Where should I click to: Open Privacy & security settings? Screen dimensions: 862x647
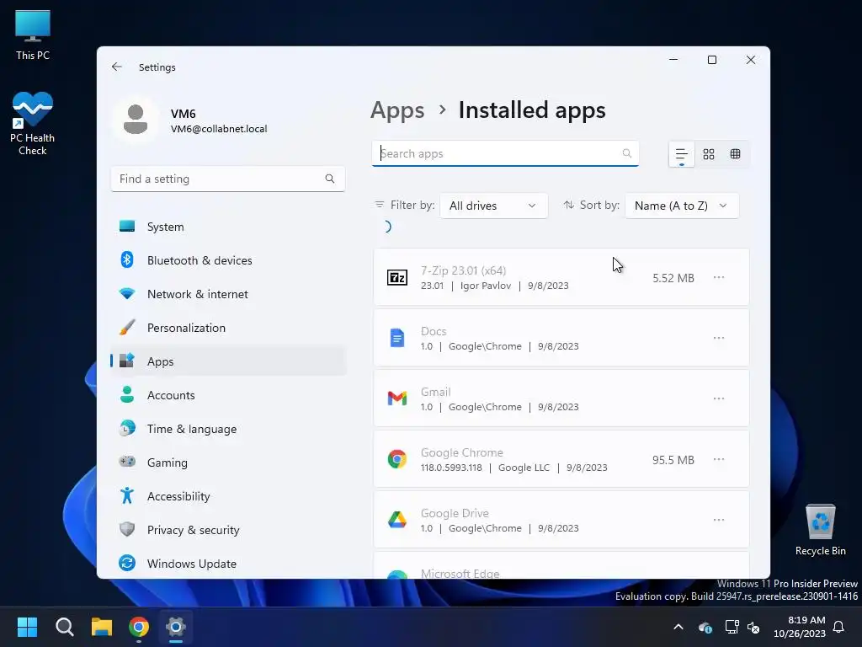[228, 530]
